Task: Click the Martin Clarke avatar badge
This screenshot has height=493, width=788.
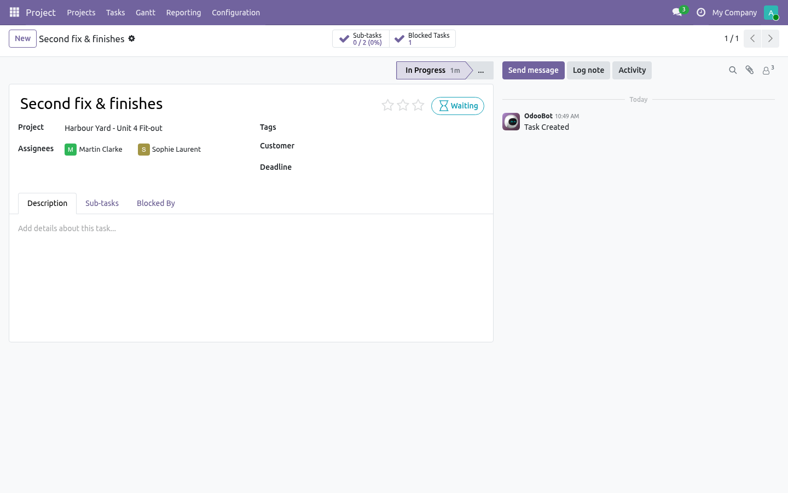Action: coord(71,150)
